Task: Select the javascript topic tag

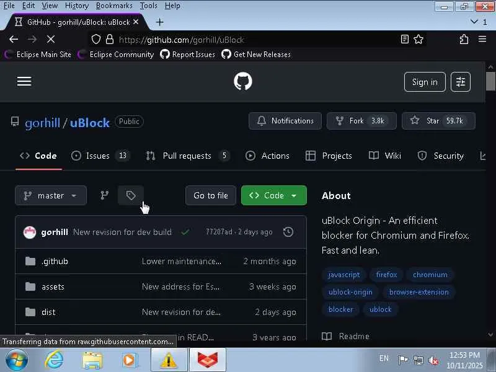Action: click(x=344, y=275)
